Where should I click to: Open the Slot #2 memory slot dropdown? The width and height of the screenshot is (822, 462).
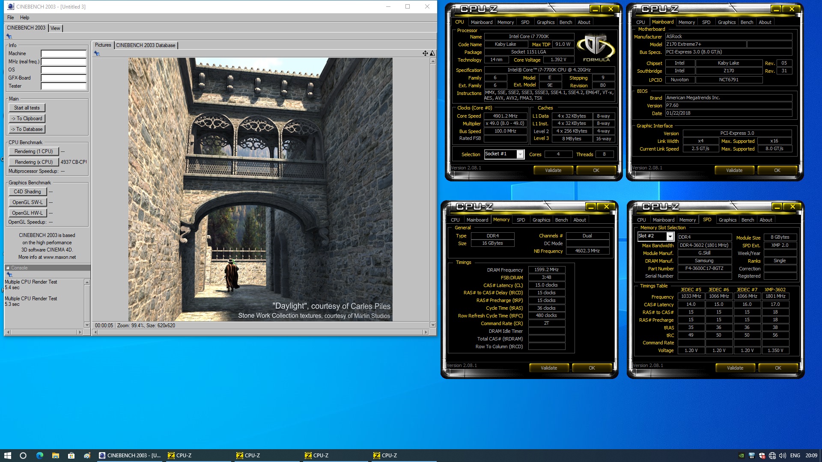pyautogui.click(x=670, y=237)
